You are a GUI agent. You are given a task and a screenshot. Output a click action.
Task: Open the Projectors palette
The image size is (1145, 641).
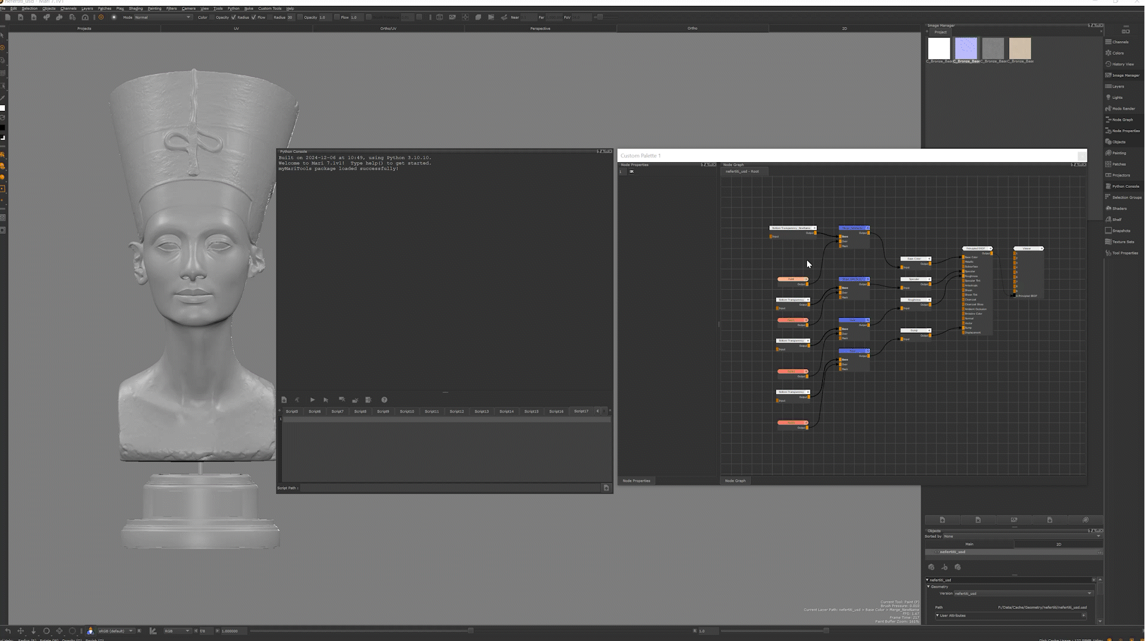[1121, 175]
